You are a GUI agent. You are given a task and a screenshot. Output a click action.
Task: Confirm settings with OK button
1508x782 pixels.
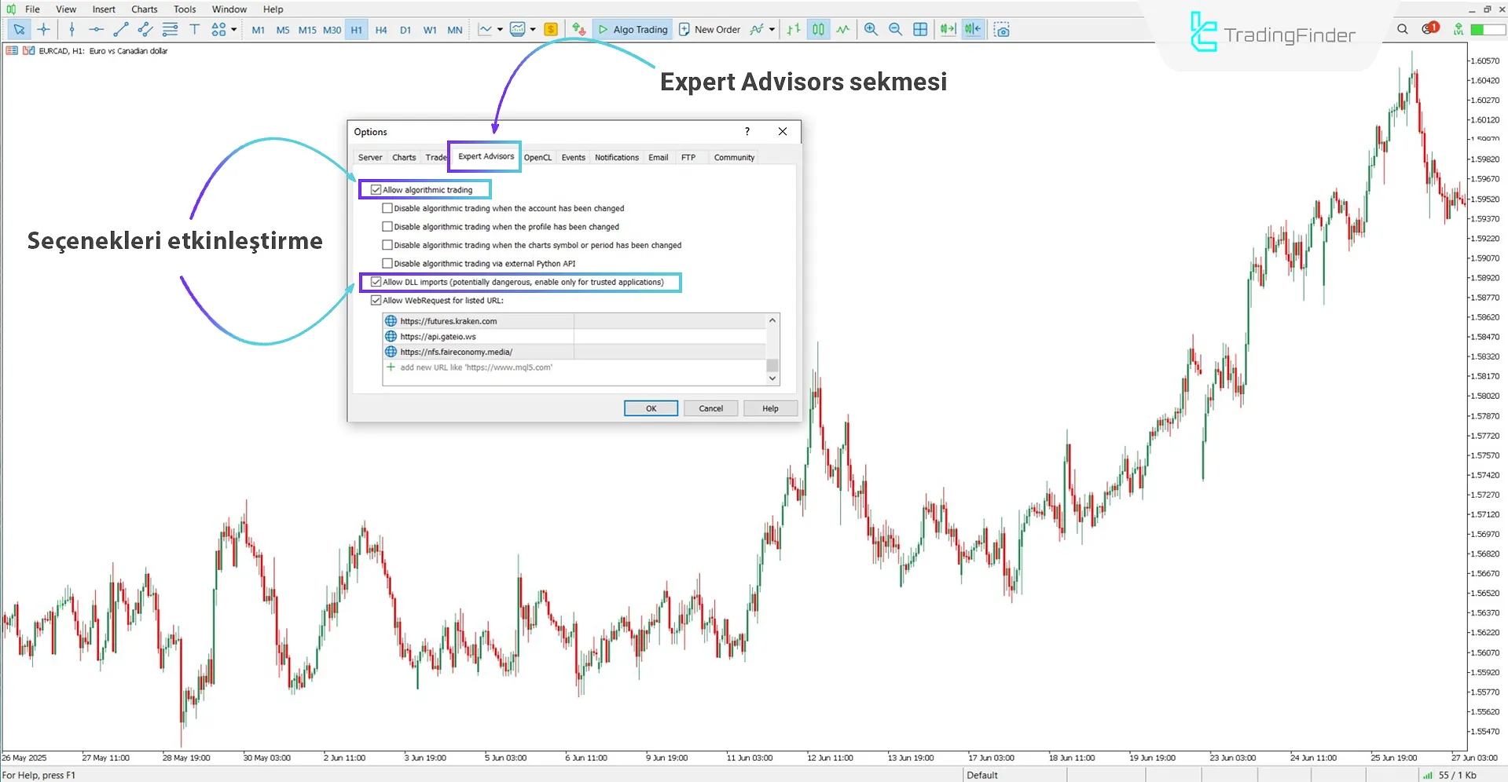tap(650, 407)
